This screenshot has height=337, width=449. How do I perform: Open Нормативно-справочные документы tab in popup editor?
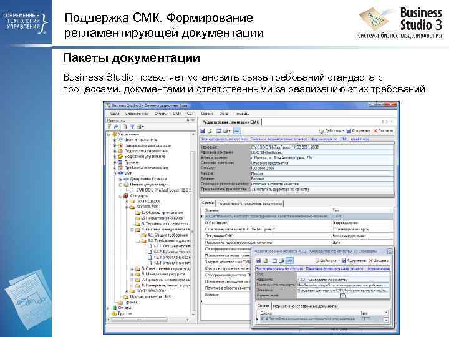click(305, 306)
